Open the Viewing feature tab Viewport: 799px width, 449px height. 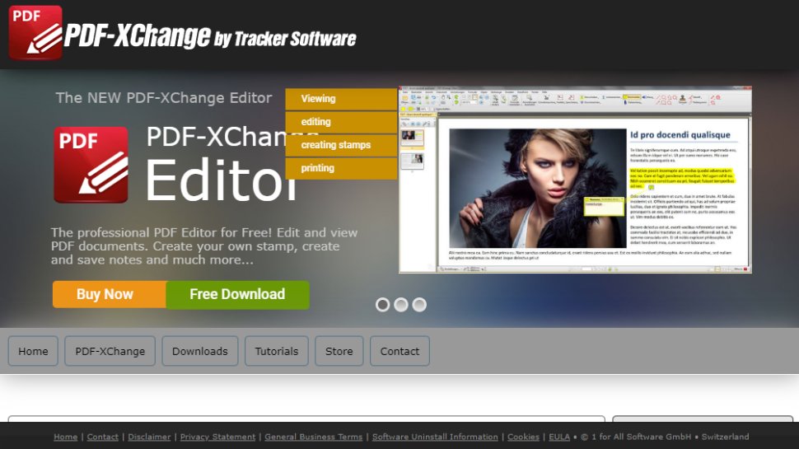coord(341,99)
